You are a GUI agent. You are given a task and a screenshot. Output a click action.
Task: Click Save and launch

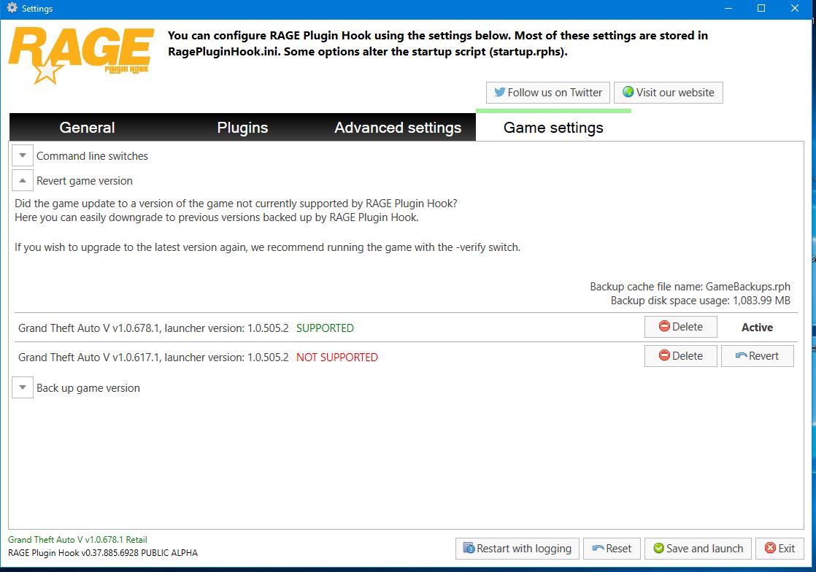[x=698, y=549]
